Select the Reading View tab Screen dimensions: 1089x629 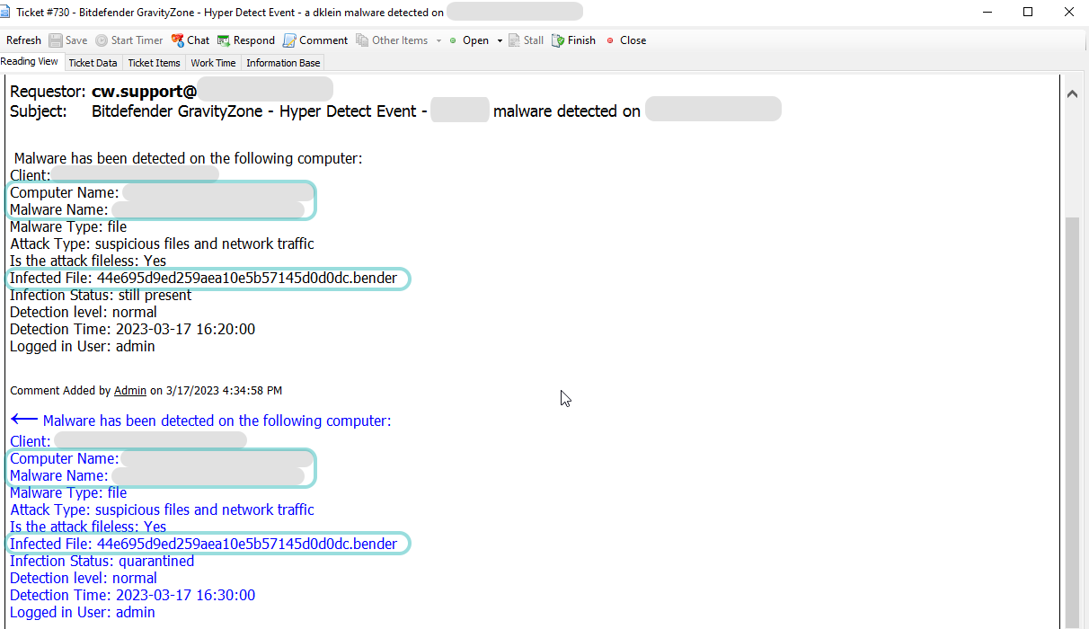(31, 62)
